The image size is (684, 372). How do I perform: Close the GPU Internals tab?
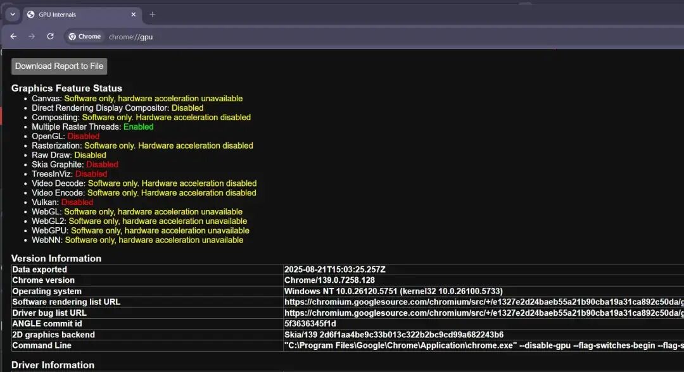[134, 15]
